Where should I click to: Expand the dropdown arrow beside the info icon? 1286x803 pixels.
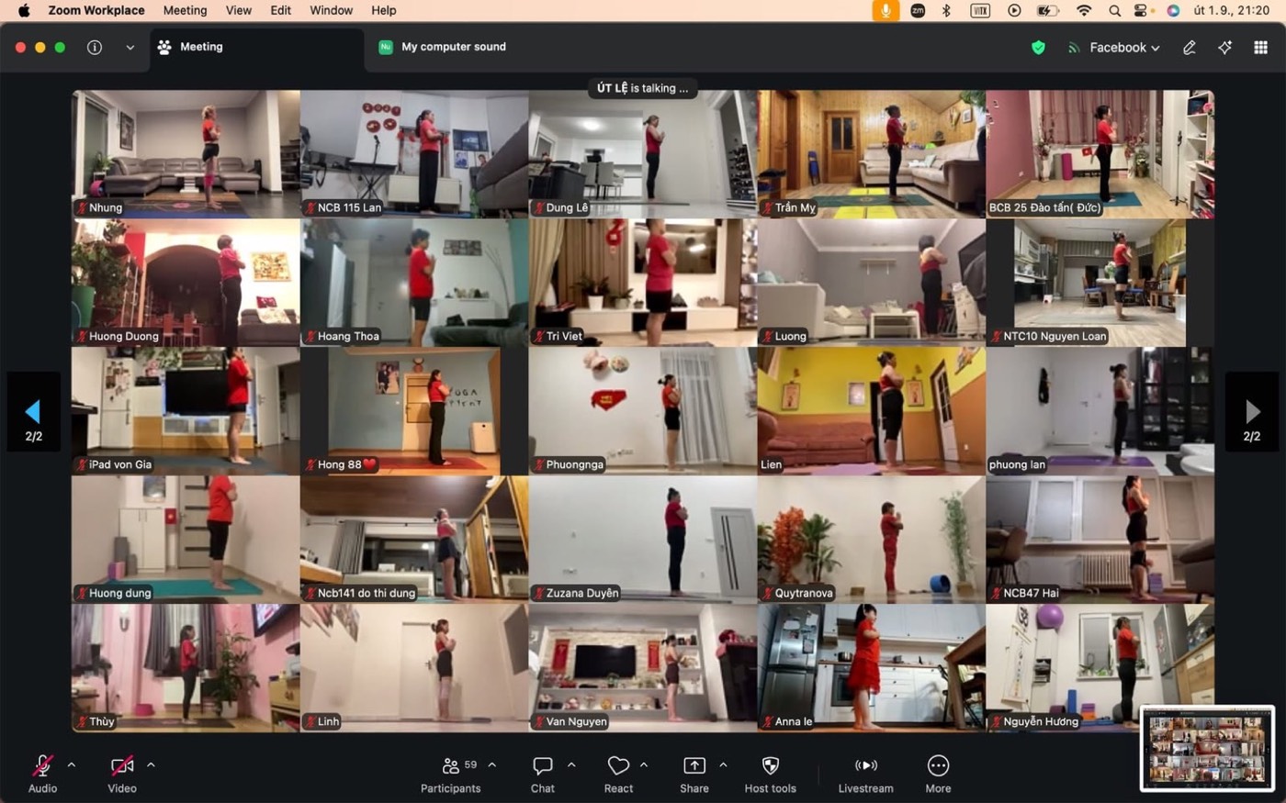tap(130, 47)
